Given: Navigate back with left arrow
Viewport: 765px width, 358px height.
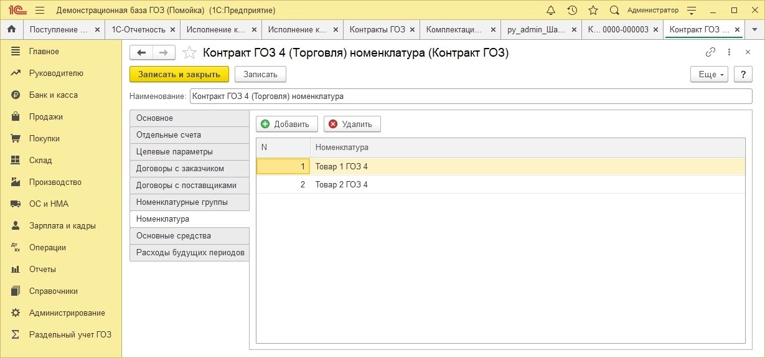Looking at the screenshot, I should click(x=141, y=53).
